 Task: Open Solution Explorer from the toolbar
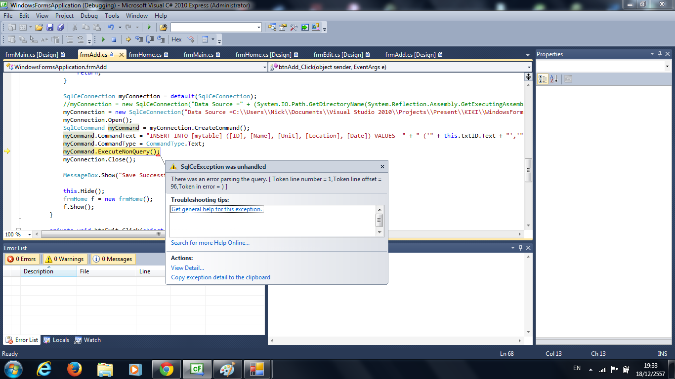(x=272, y=27)
